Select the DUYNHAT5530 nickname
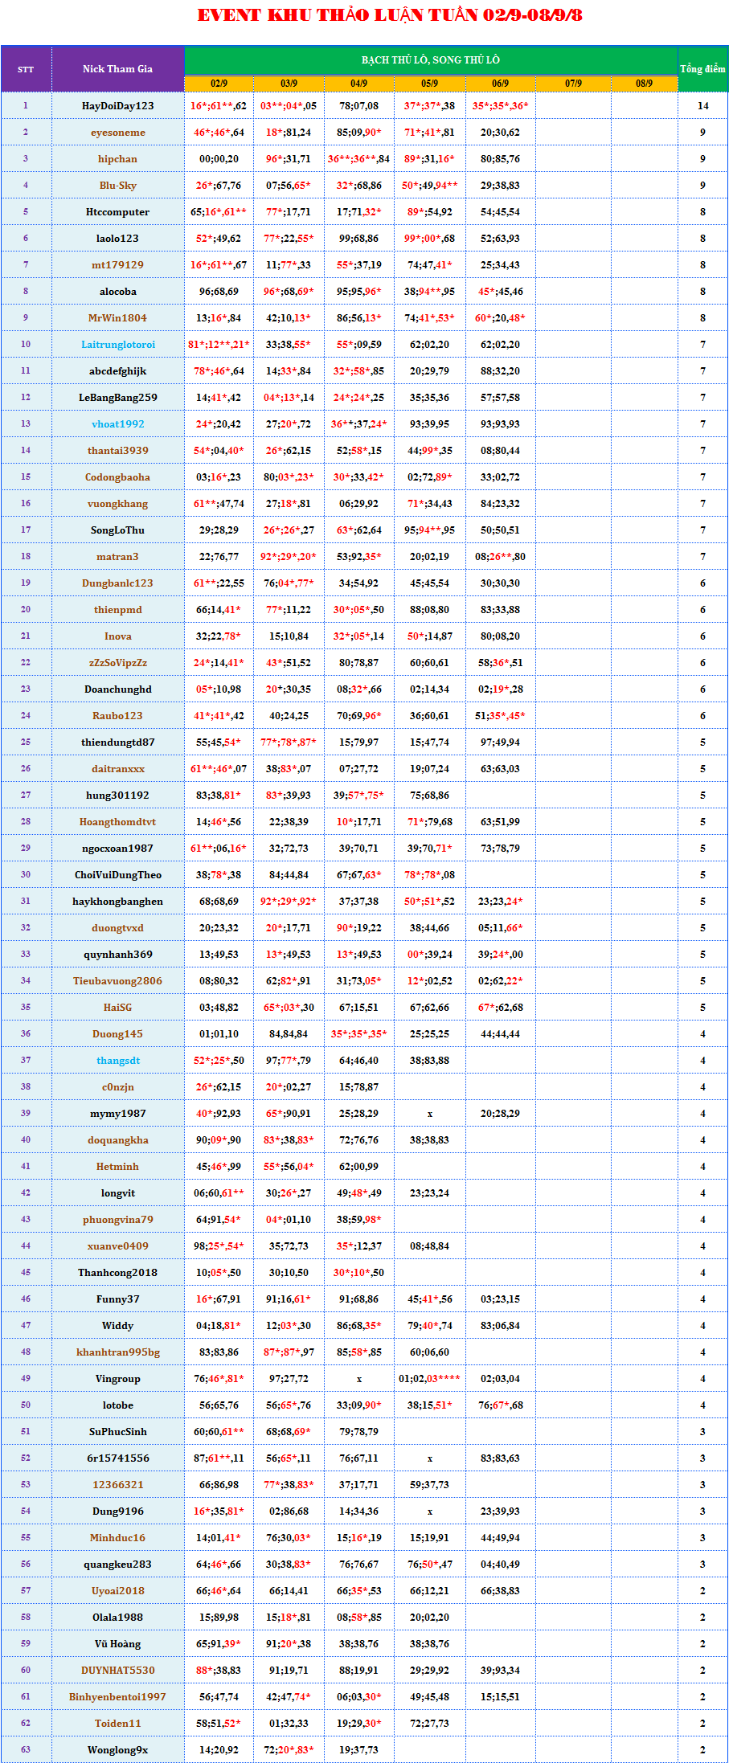Viewport: 729px width, 1763px height. [117, 1671]
